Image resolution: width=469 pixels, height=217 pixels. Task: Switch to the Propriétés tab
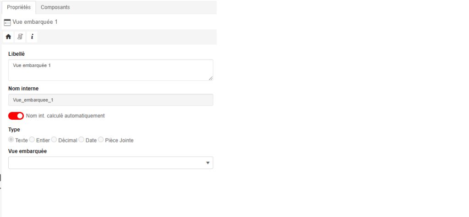click(x=19, y=7)
